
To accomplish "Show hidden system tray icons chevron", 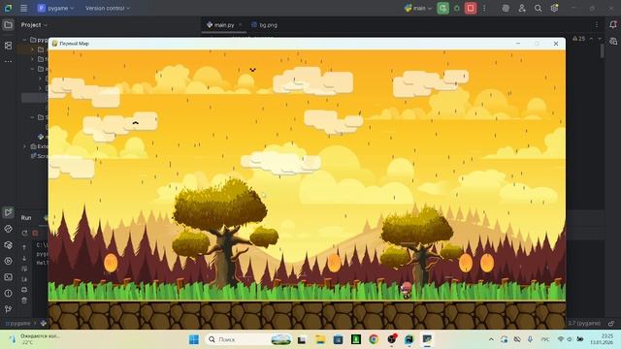I will (x=491, y=339).
